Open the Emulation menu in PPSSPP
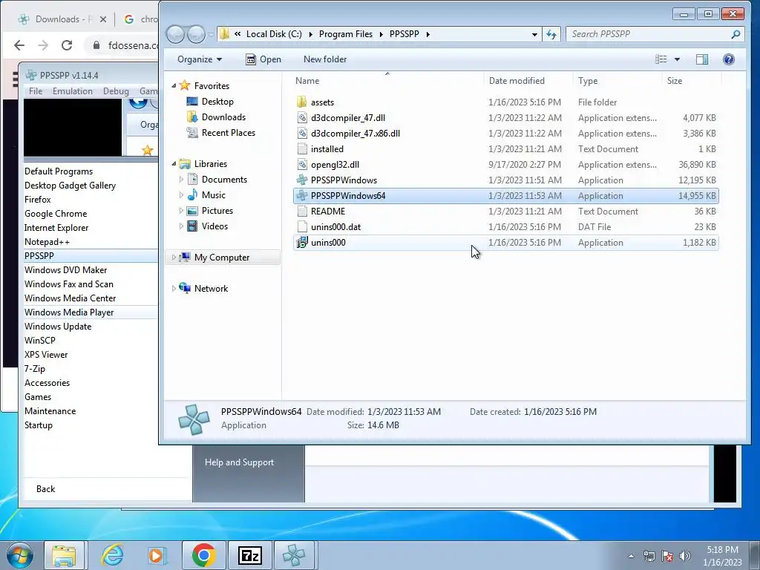 tap(72, 91)
